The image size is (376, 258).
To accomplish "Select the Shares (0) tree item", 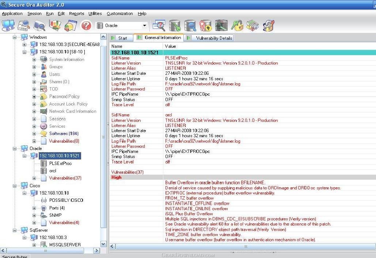I will point(59,82).
